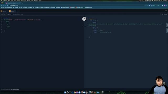The height and width of the screenshot is (94, 168).
Task: Open the Dribbble bookmark
Action: point(72,8)
